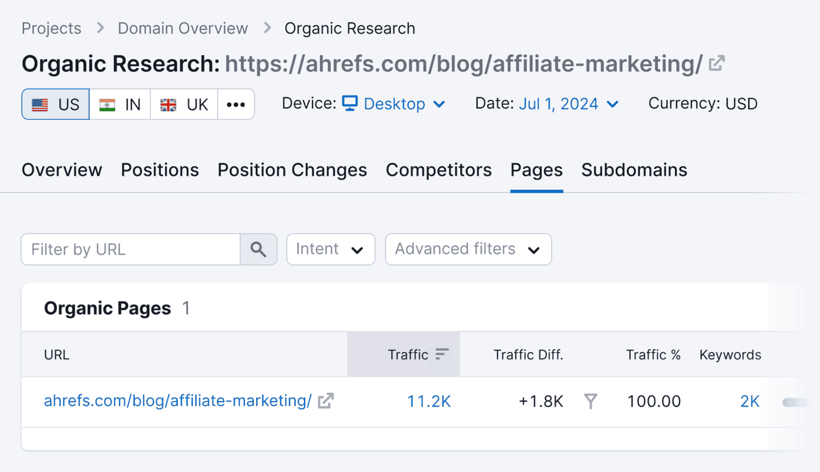Open the Device Desktop dropdown
The image size is (820, 472).
pos(393,104)
